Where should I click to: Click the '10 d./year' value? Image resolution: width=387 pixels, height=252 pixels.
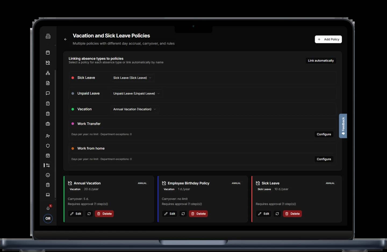pos(281,189)
